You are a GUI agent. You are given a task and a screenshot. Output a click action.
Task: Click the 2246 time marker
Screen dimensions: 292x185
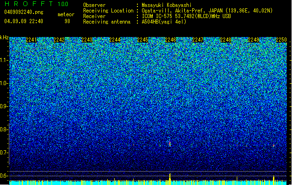tap(170, 40)
